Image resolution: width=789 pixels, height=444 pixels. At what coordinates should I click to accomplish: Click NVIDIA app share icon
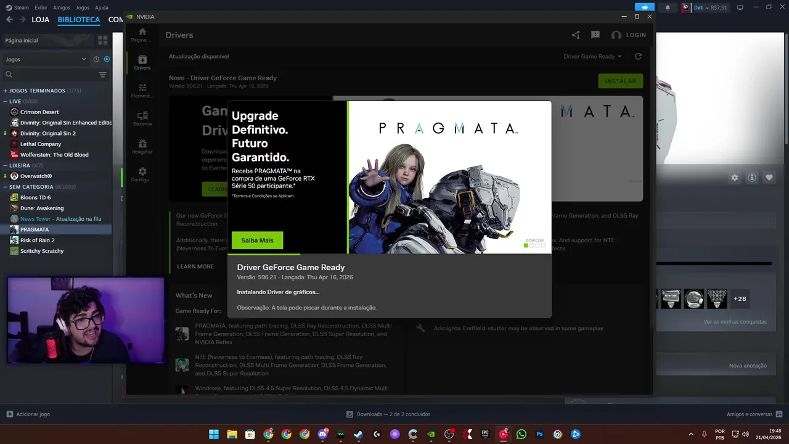[576, 35]
